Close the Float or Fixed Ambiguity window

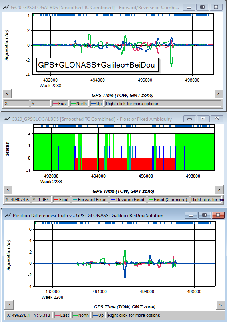217,119
